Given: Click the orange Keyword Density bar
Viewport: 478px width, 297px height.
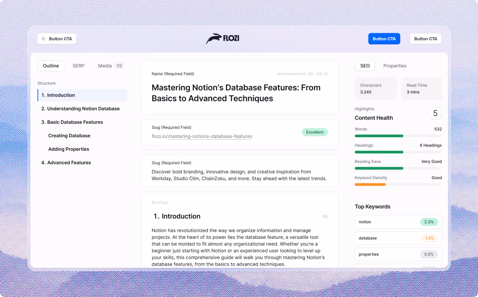Looking at the screenshot, I should coord(370,185).
